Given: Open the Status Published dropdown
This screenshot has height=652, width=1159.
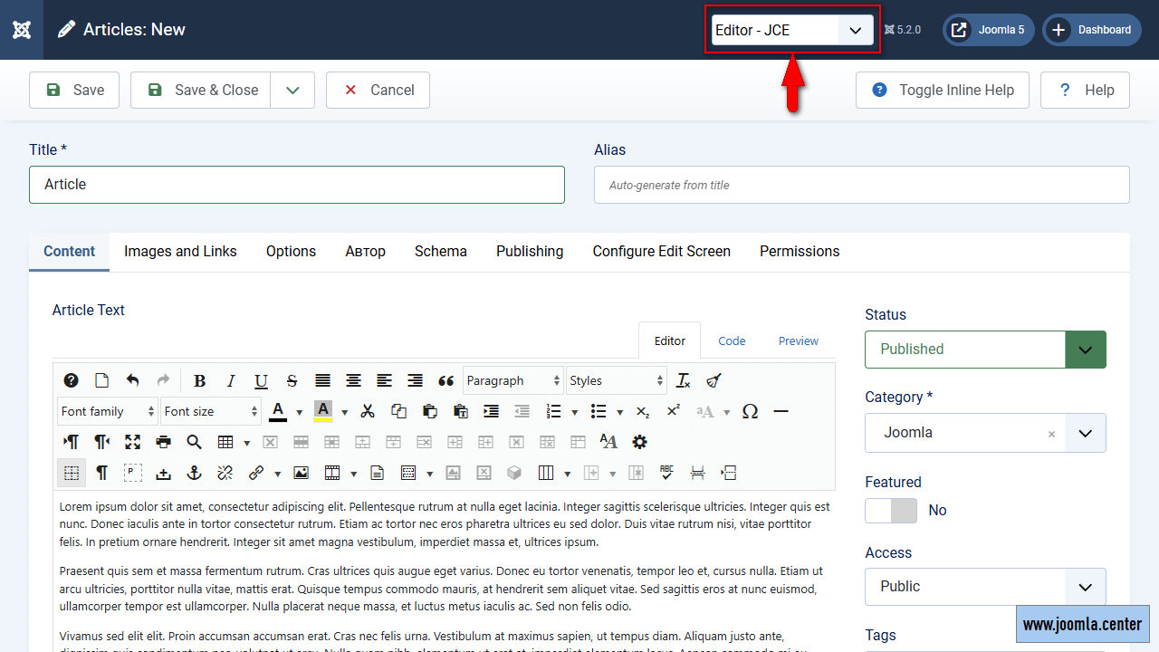Looking at the screenshot, I should [985, 350].
